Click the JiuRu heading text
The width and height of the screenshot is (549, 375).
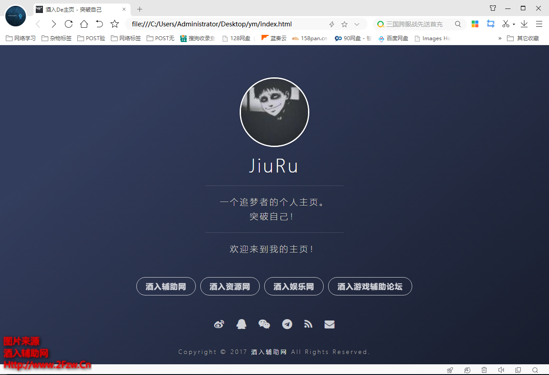[274, 166]
